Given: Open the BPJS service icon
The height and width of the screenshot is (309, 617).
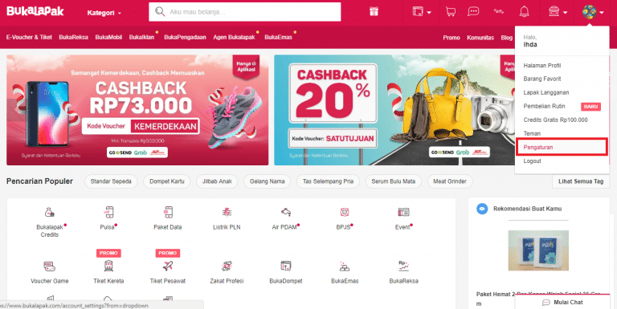Looking at the screenshot, I should point(345,213).
